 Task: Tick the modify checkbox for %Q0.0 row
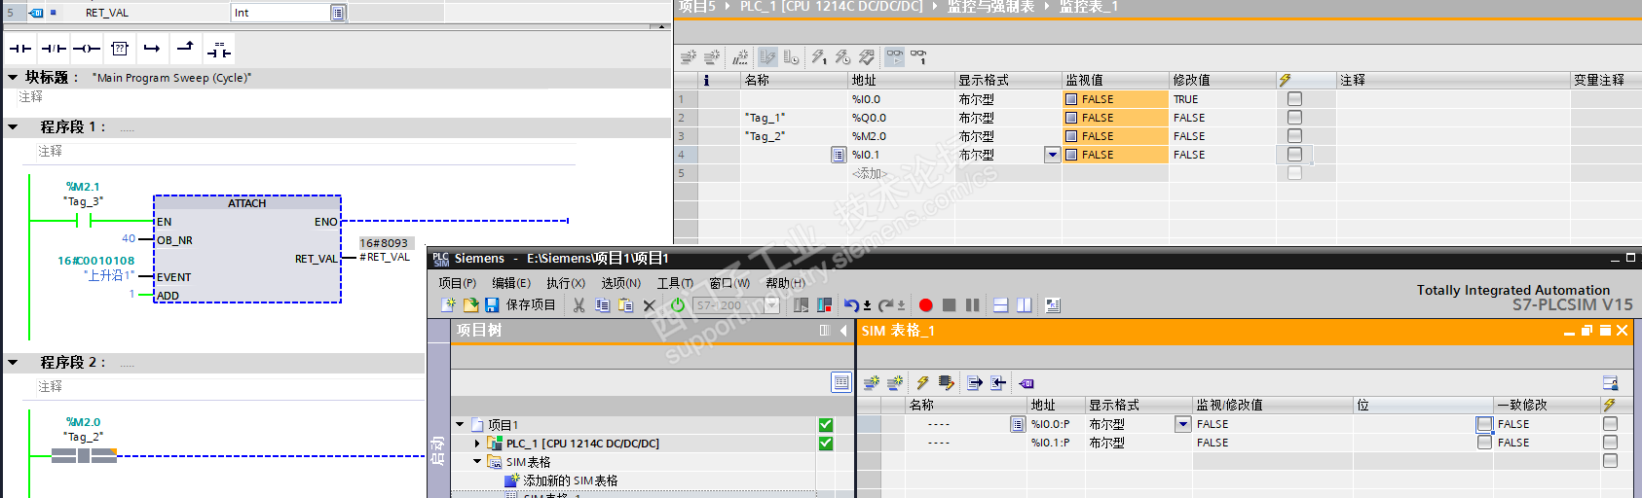pyautogui.click(x=1294, y=117)
